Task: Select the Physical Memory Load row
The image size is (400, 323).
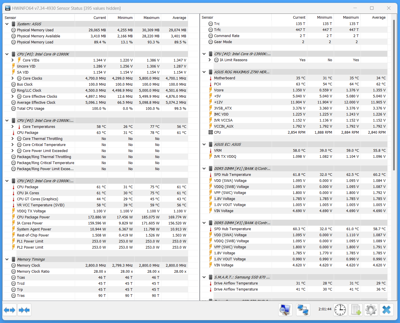Action: pyautogui.click(x=95, y=42)
